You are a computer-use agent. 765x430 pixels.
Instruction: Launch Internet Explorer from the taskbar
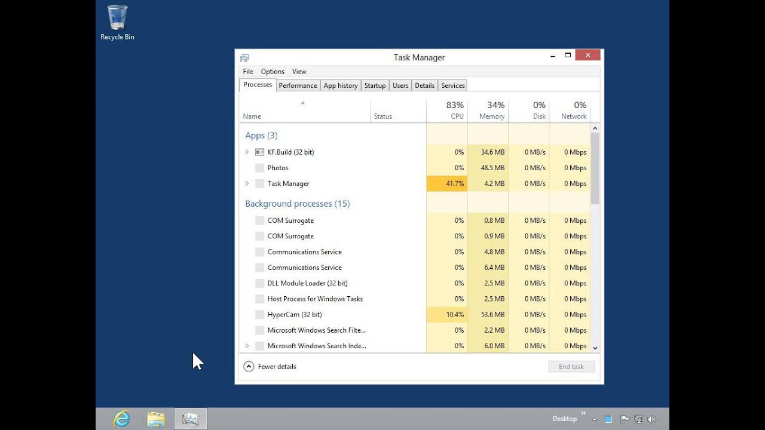click(122, 419)
